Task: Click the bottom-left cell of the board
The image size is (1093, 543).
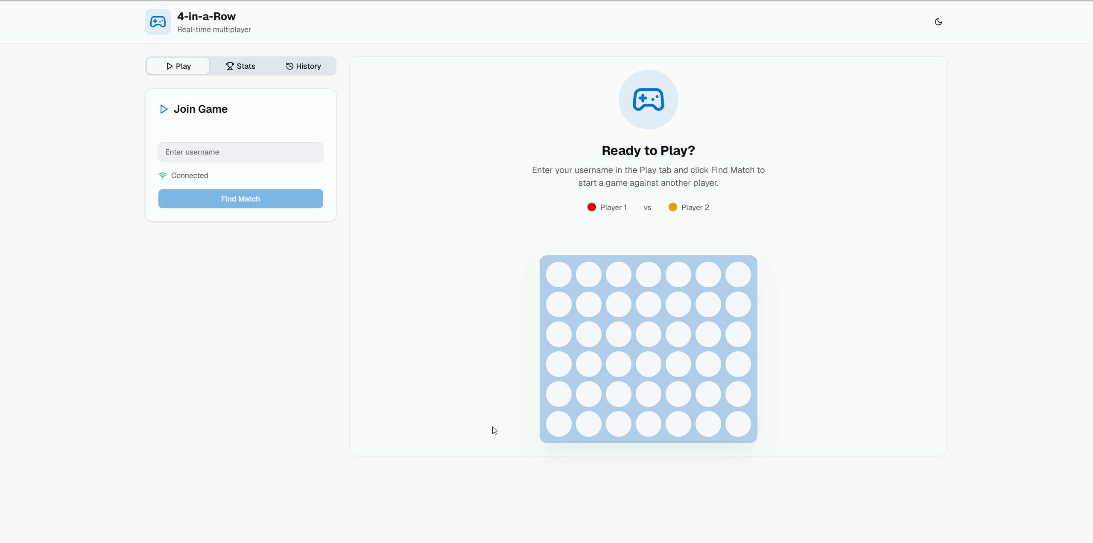Action: coord(558,424)
